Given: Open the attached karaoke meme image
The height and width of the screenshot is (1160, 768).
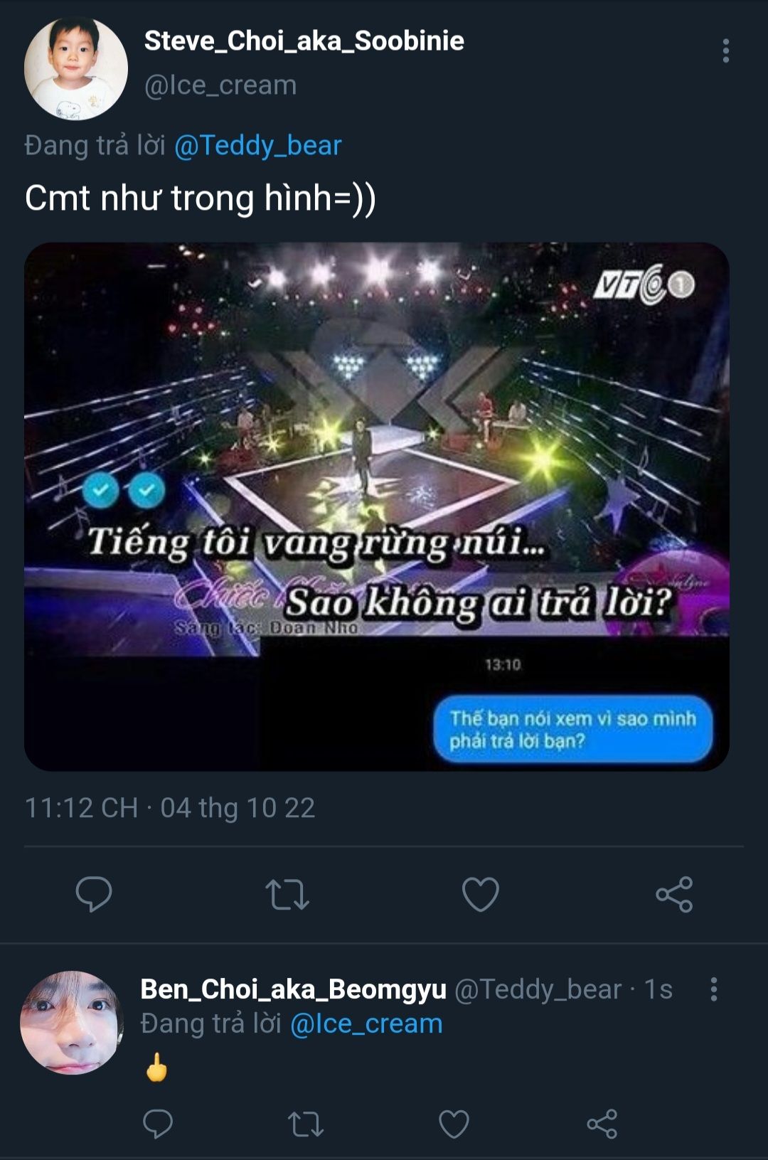Looking at the screenshot, I should (x=377, y=506).
